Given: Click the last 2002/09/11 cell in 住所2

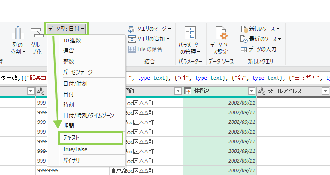Looking at the screenshot, I should click(220, 170).
